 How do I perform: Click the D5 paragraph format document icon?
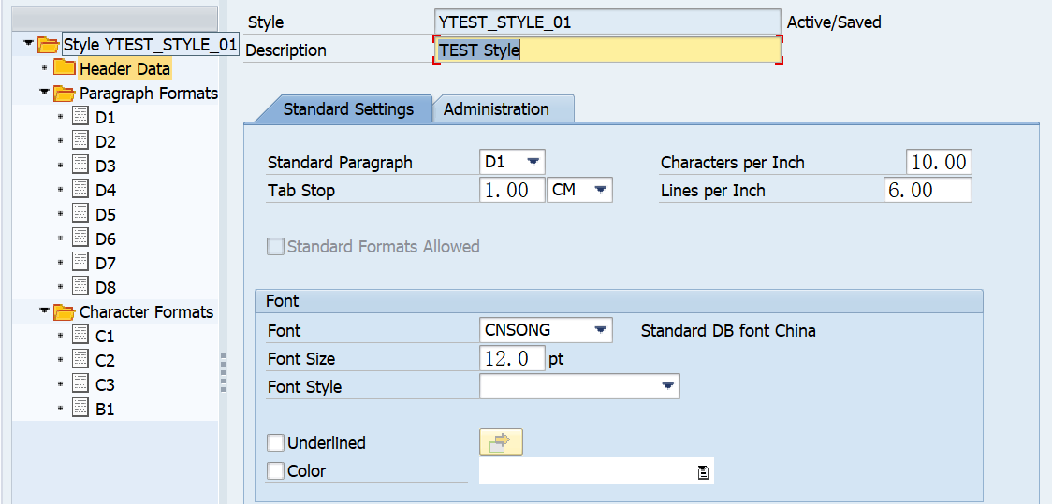point(80,215)
